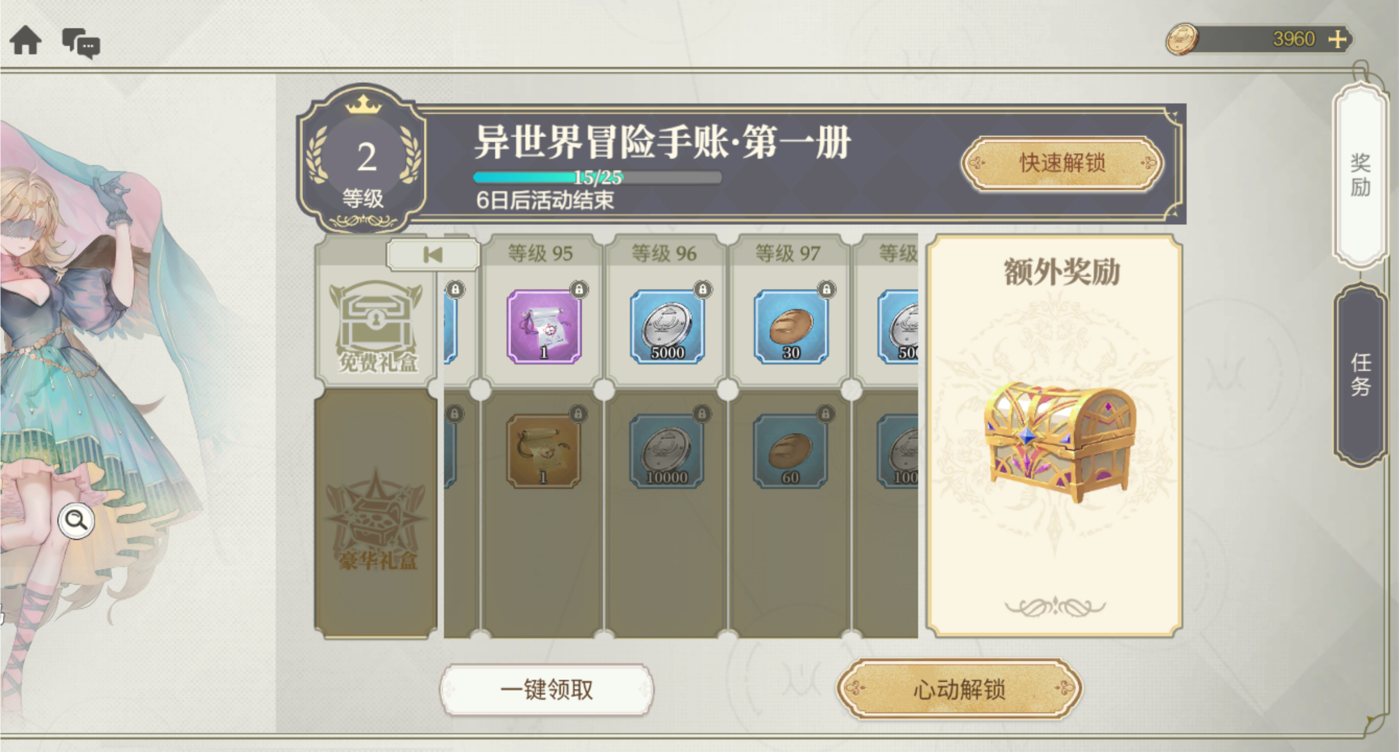
Task: Click the 15/25 experience progress bar
Action: click(x=597, y=178)
